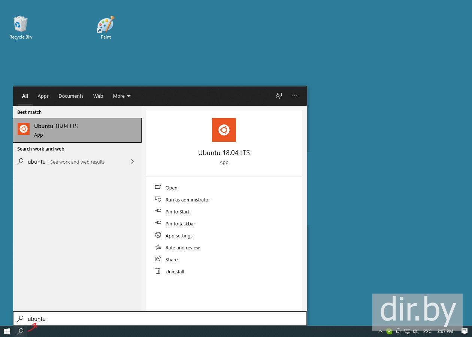Image resolution: width=472 pixels, height=337 pixels.
Task: Click the Ubuntu icon in Best match
Action: click(x=24, y=129)
